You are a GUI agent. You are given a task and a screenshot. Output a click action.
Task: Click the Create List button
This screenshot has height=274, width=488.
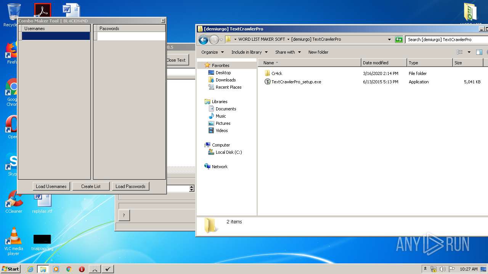pyautogui.click(x=91, y=186)
